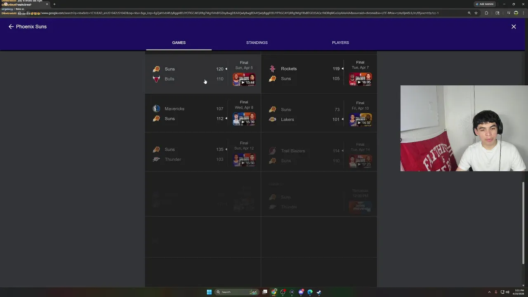Image resolution: width=528 pixels, height=297 pixels.
Task: Click the Trail Blazers team name
Action: point(293,151)
